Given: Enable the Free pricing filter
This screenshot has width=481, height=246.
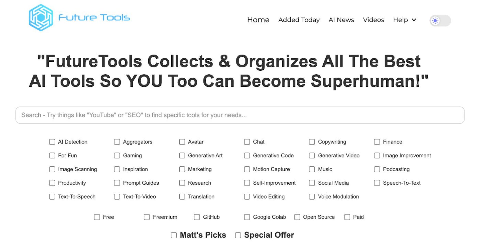Looking at the screenshot, I should (97, 217).
